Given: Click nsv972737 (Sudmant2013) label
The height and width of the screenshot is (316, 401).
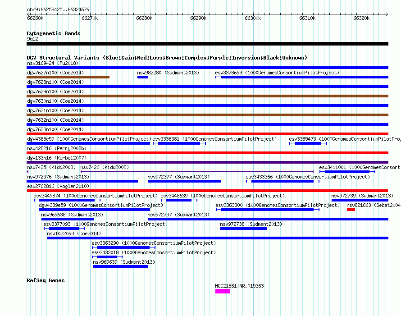Looking at the screenshot, I should click(x=178, y=215).
